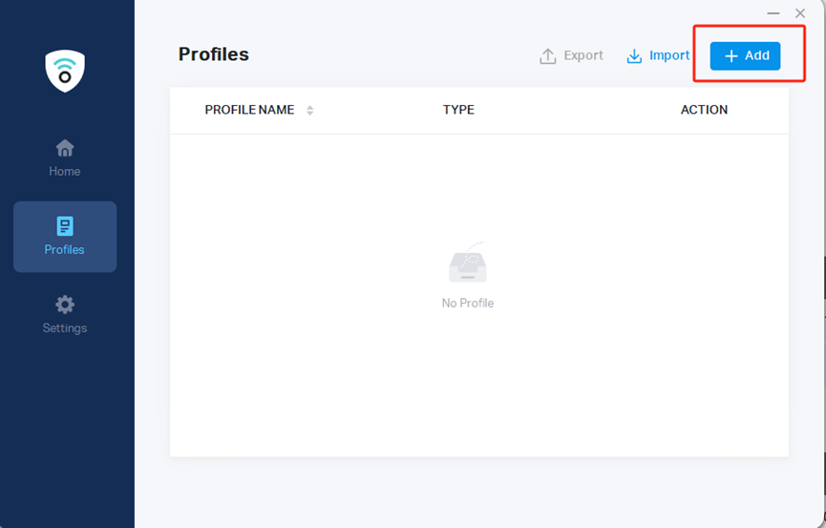The height and width of the screenshot is (528, 826).
Task: Click the empty inbox No Profile icon
Action: point(468,263)
